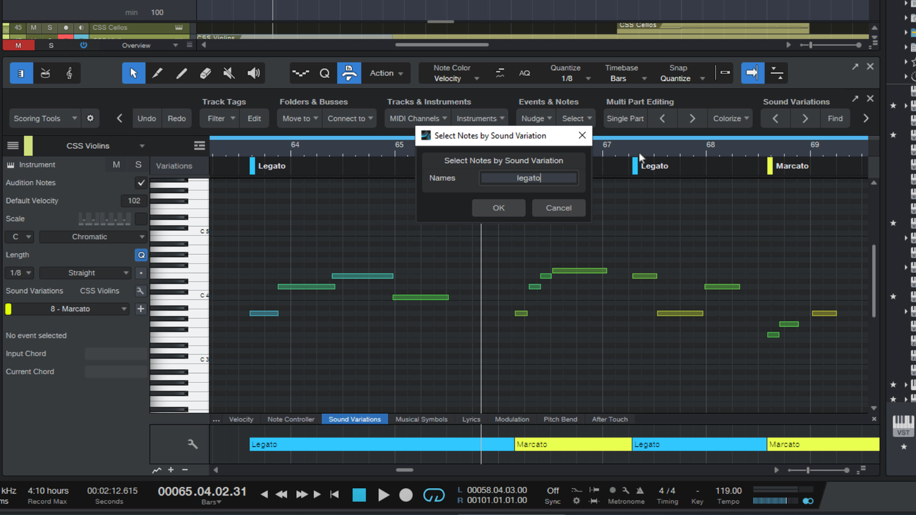Viewport: 916px width, 515px height.
Task: Open the Straight swing dropdown
Action: click(x=85, y=273)
